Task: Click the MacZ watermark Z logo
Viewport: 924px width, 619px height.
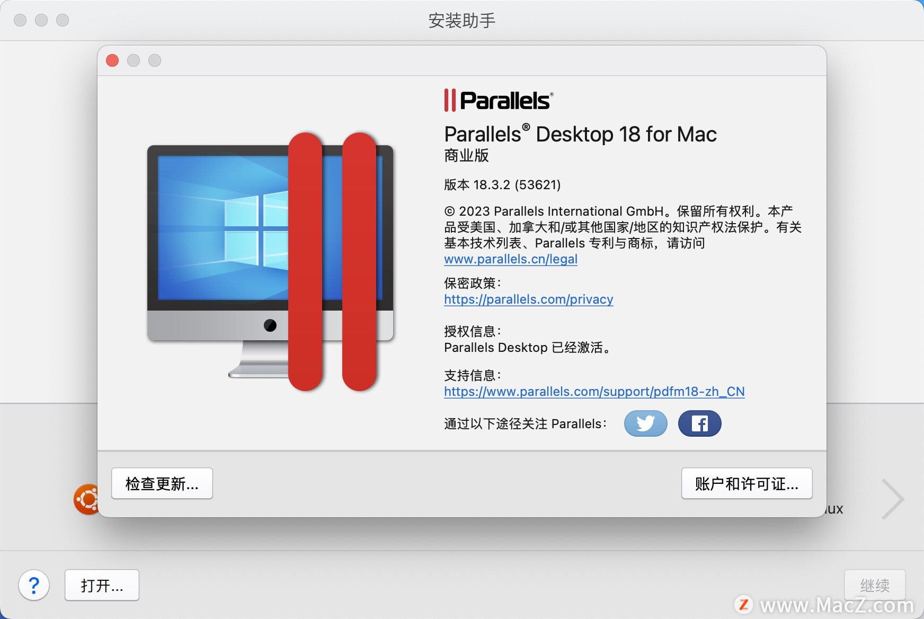Action: pyautogui.click(x=744, y=605)
